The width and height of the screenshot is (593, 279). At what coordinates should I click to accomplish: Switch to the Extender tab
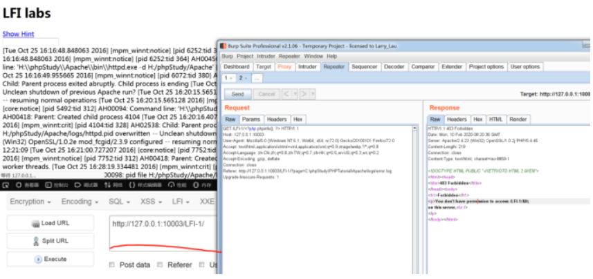tap(452, 67)
